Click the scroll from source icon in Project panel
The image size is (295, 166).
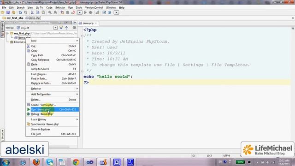(x=61, y=28)
